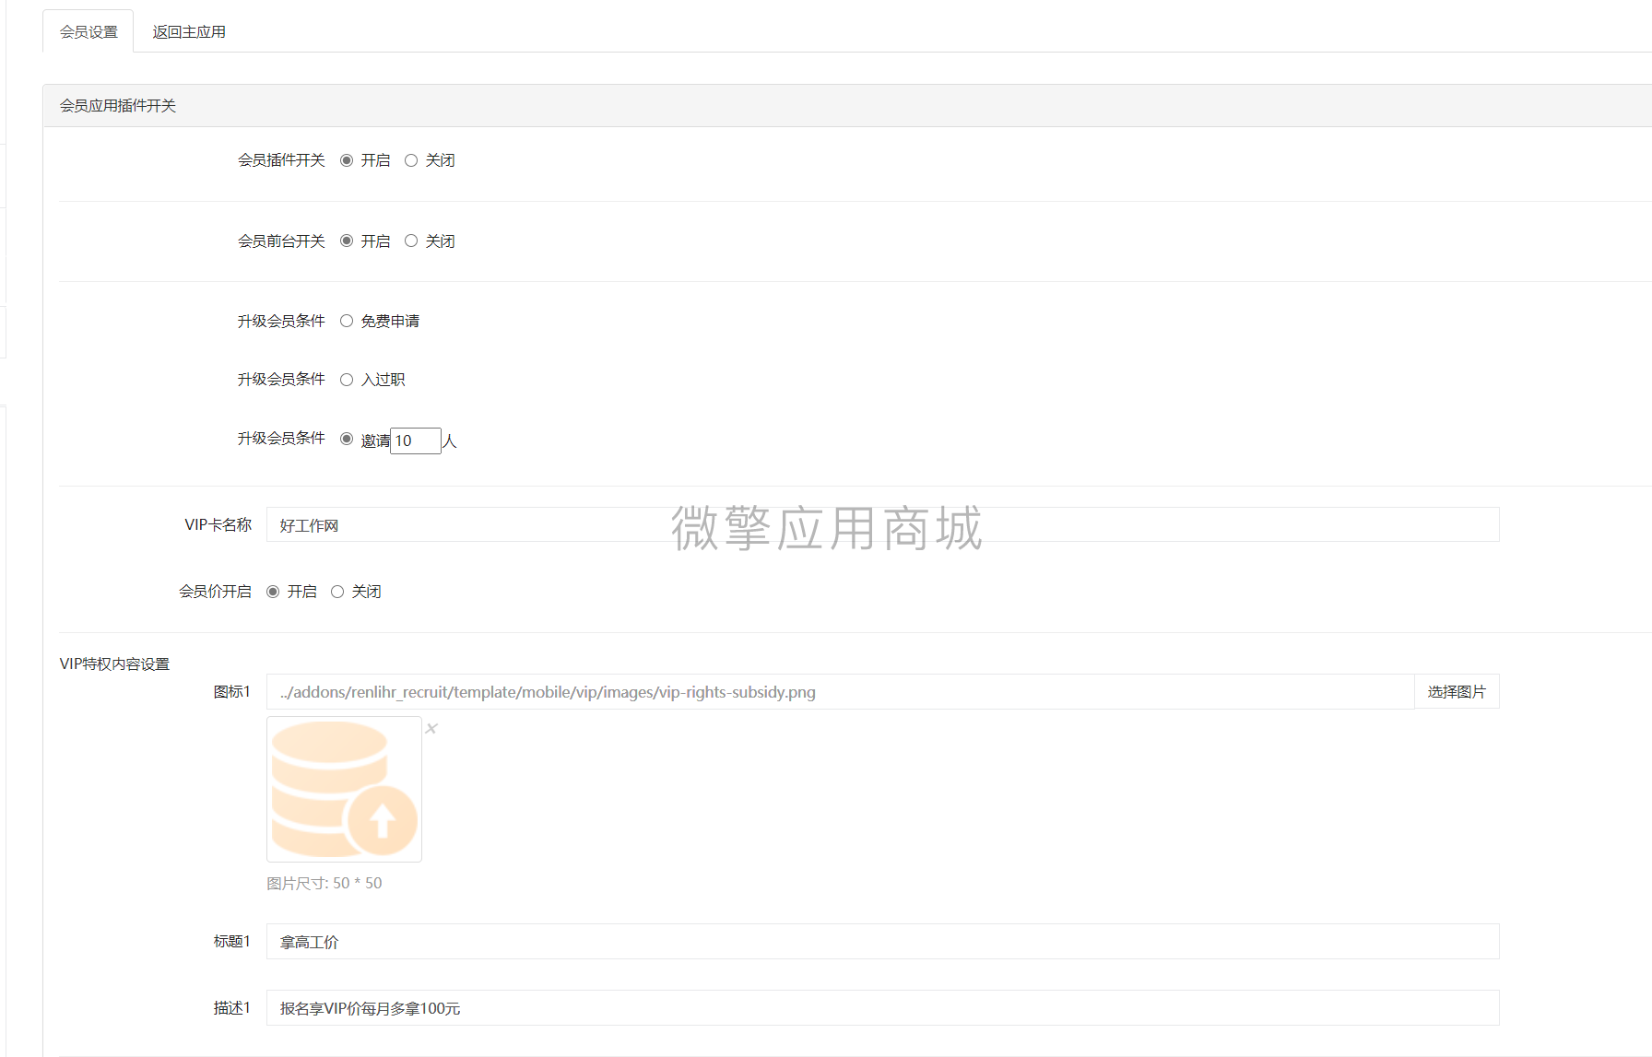Click the 图标1 image path field
This screenshot has height=1057, width=1652.
840,691
